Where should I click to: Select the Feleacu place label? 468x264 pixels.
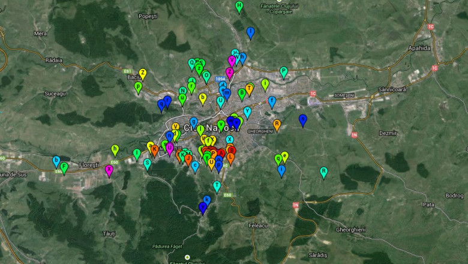[258, 226]
